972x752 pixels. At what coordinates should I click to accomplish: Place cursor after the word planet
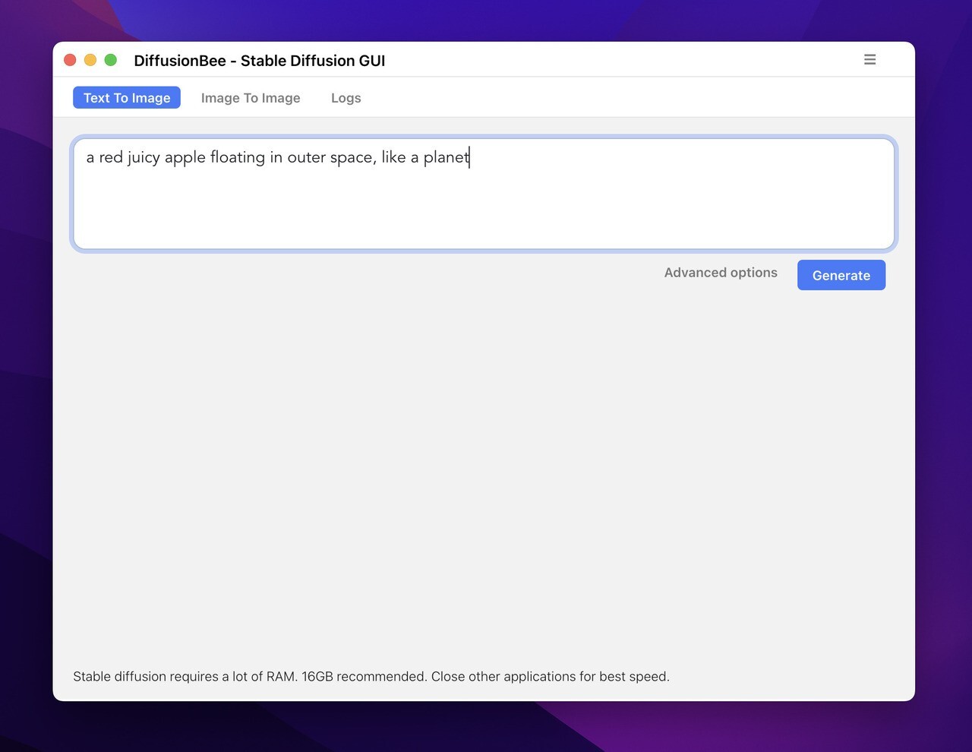tap(469, 157)
